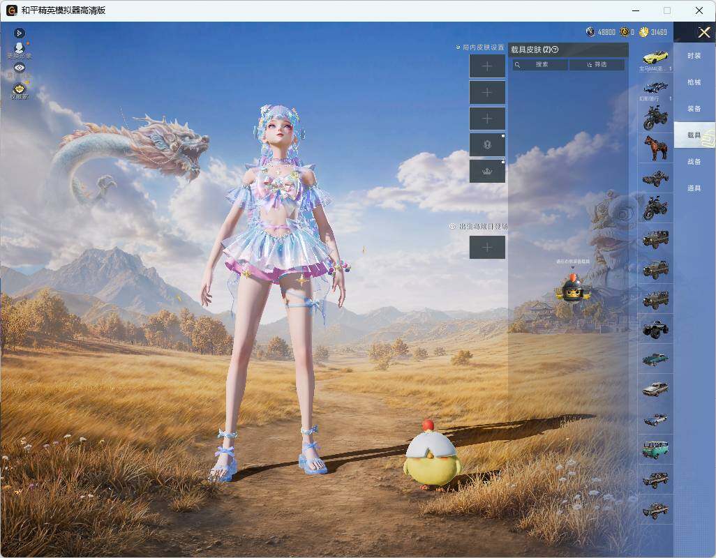This screenshot has height=558, width=716.
Task: Open the locked crown skin slot
Action: 487,171
